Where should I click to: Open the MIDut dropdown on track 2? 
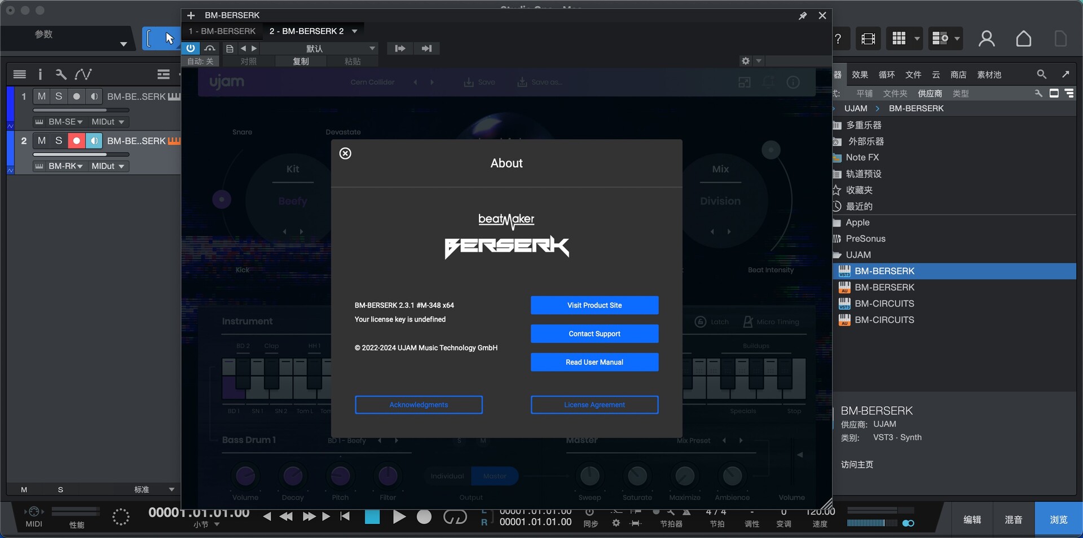coord(108,166)
